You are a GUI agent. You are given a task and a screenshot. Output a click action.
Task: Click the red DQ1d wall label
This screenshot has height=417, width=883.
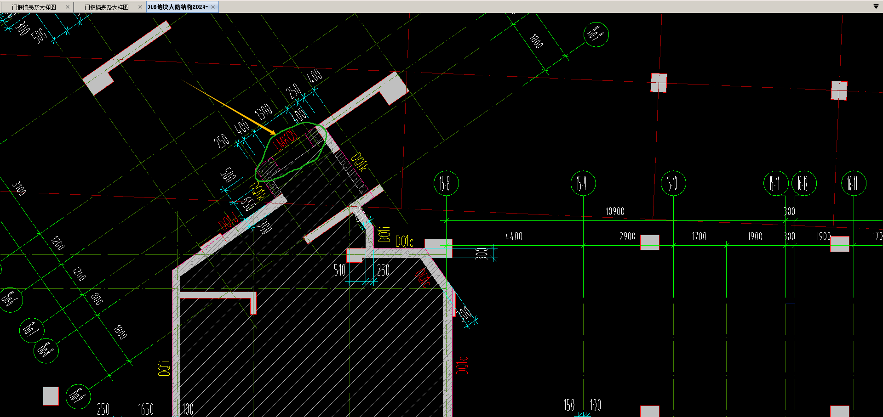pos(229,222)
